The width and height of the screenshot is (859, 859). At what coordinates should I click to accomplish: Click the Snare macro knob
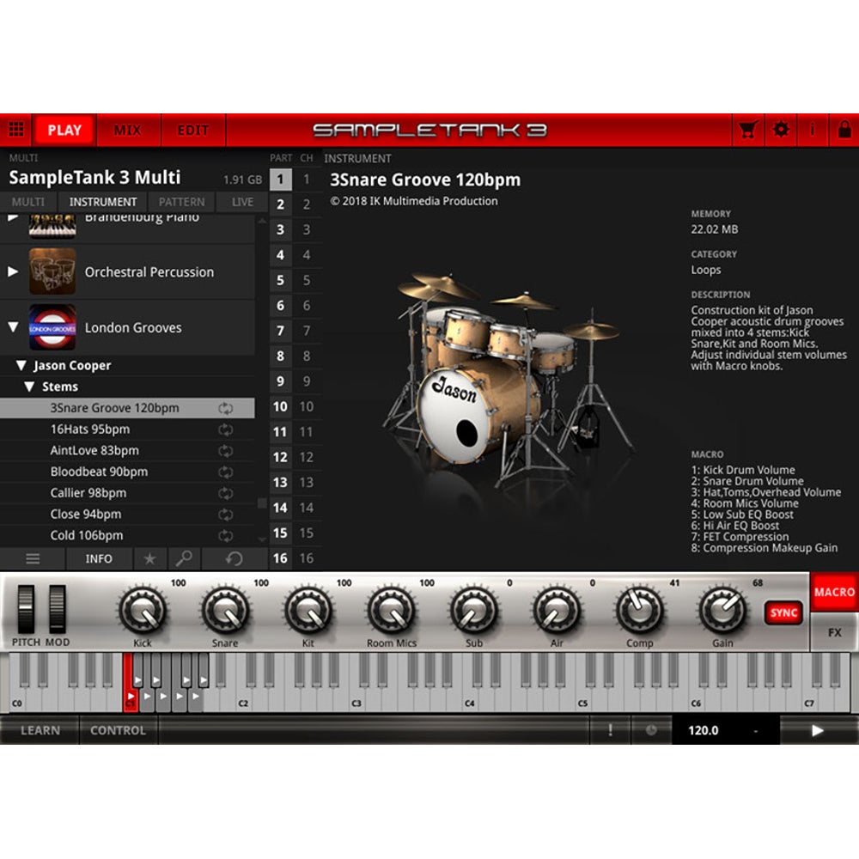click(225, 610)
